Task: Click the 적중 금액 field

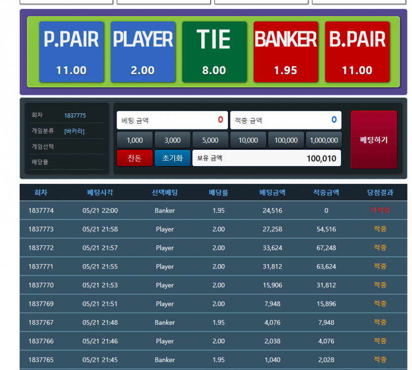Action: coord(286,120)
